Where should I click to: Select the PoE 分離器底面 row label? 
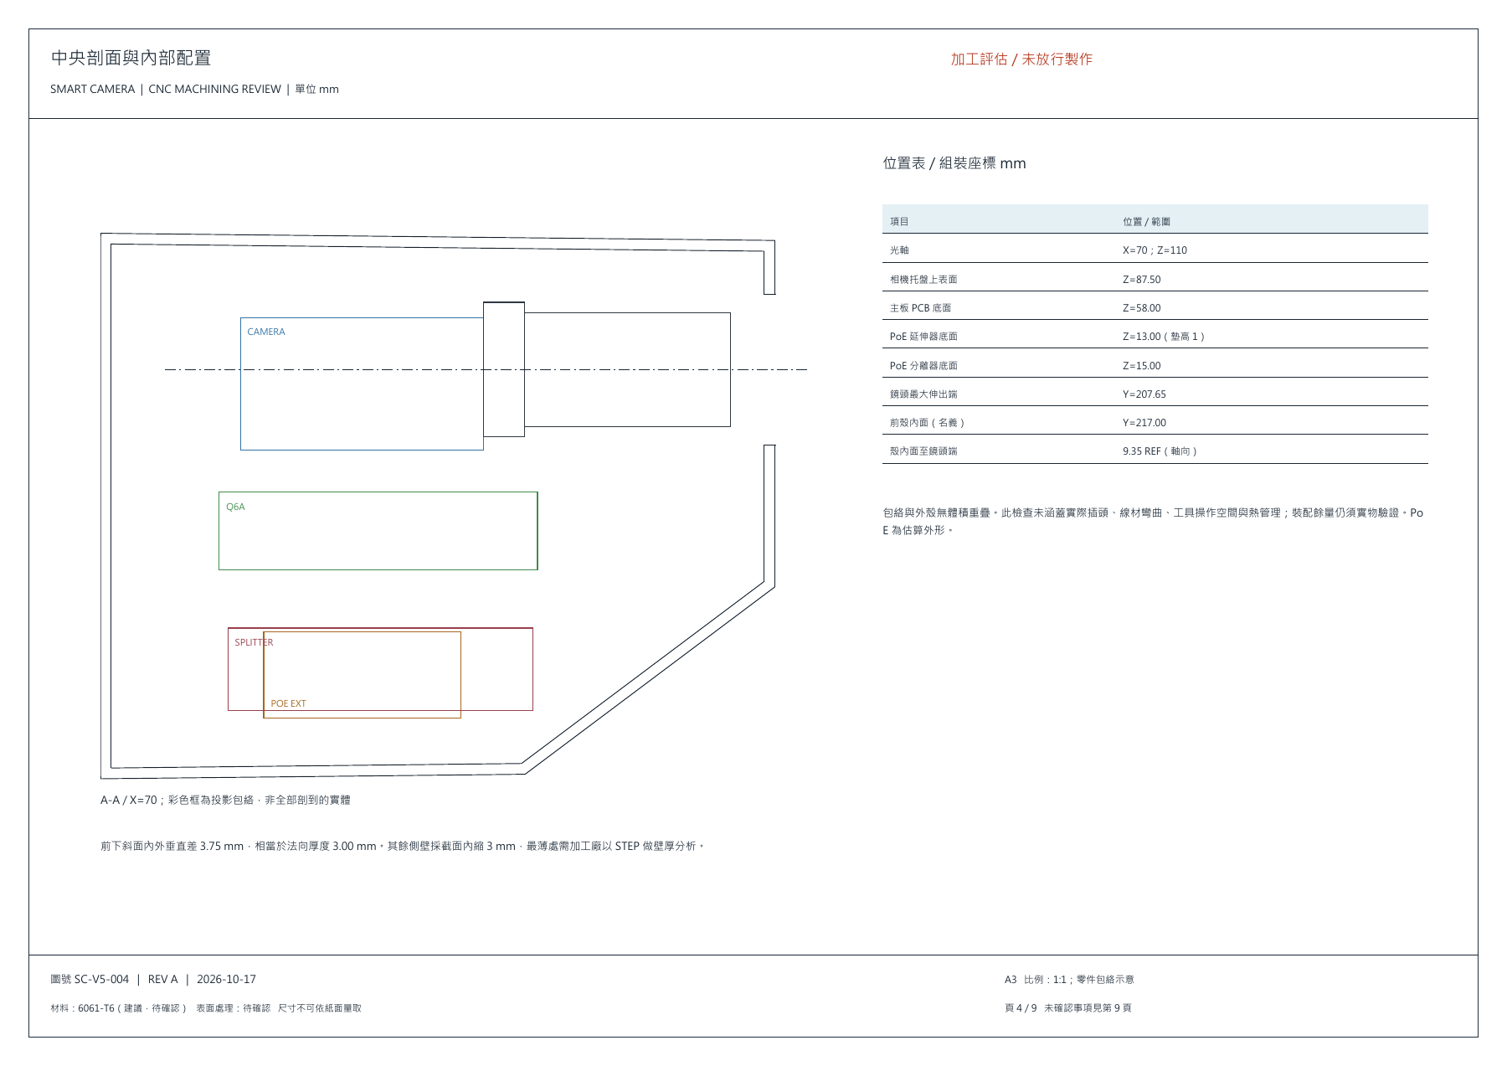923,366
